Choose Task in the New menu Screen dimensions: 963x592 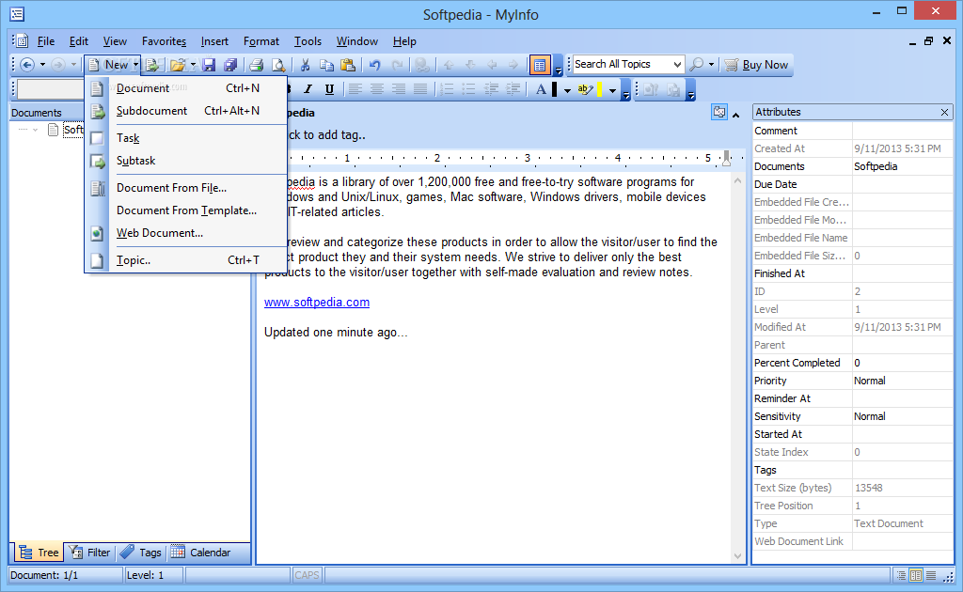(186, 138)
